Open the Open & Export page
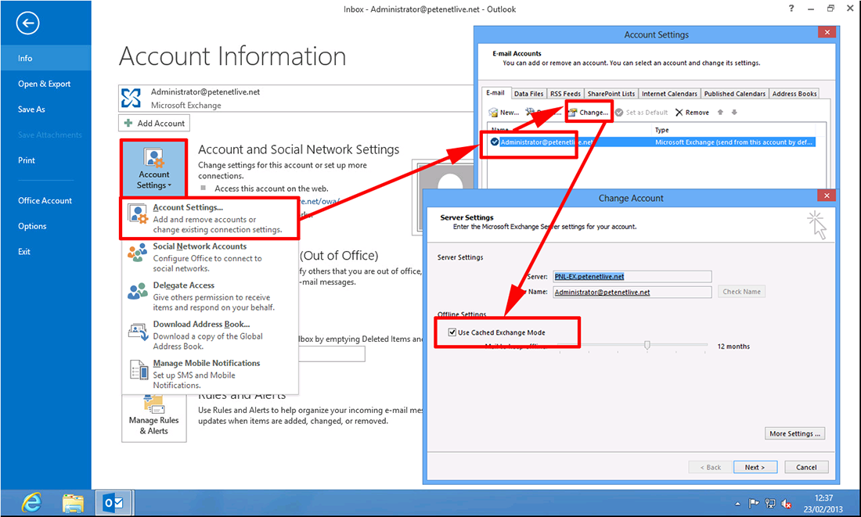This screenshot has width=861, height=517. pos(45,84)
